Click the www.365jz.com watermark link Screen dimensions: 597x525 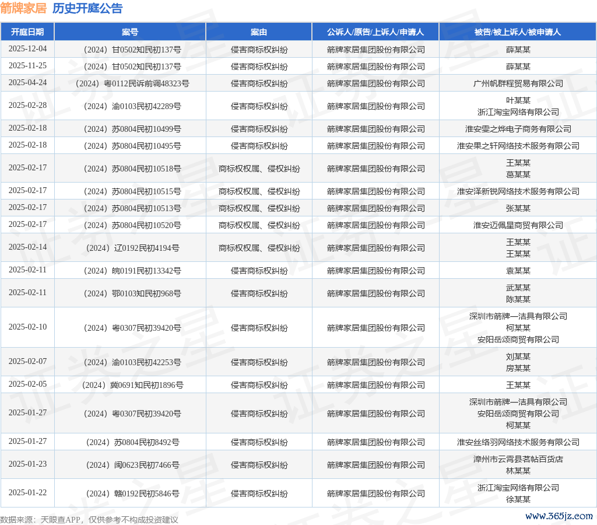tap(559, 516)
